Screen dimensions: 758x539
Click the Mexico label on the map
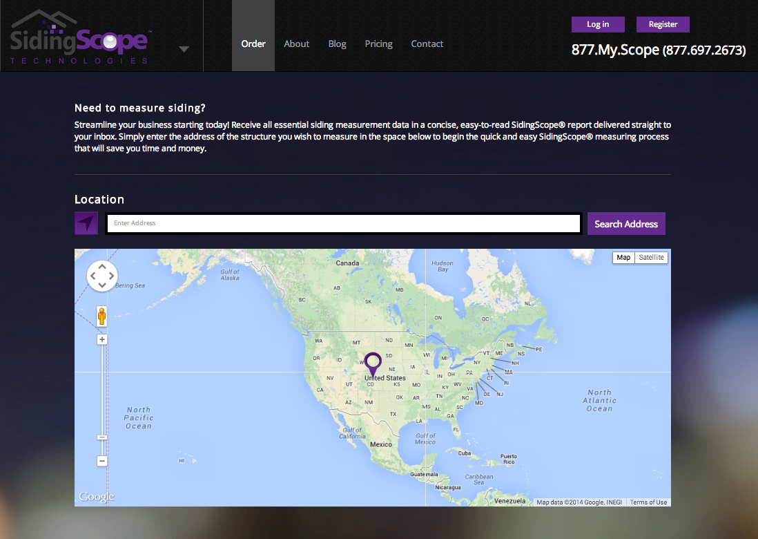pos(381,444)
